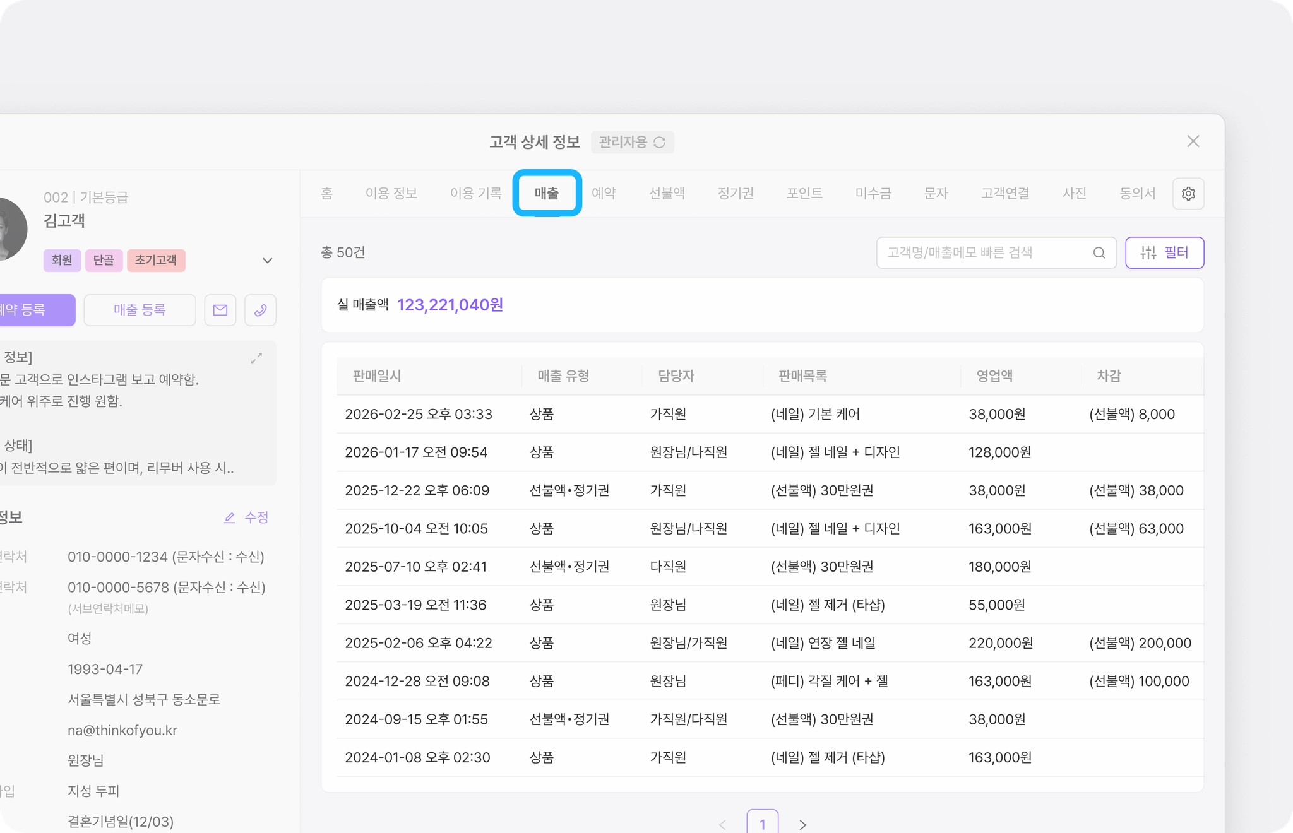Open the 선불액 tab
This screenshot has width=1293, height=833.
point(666,193)
